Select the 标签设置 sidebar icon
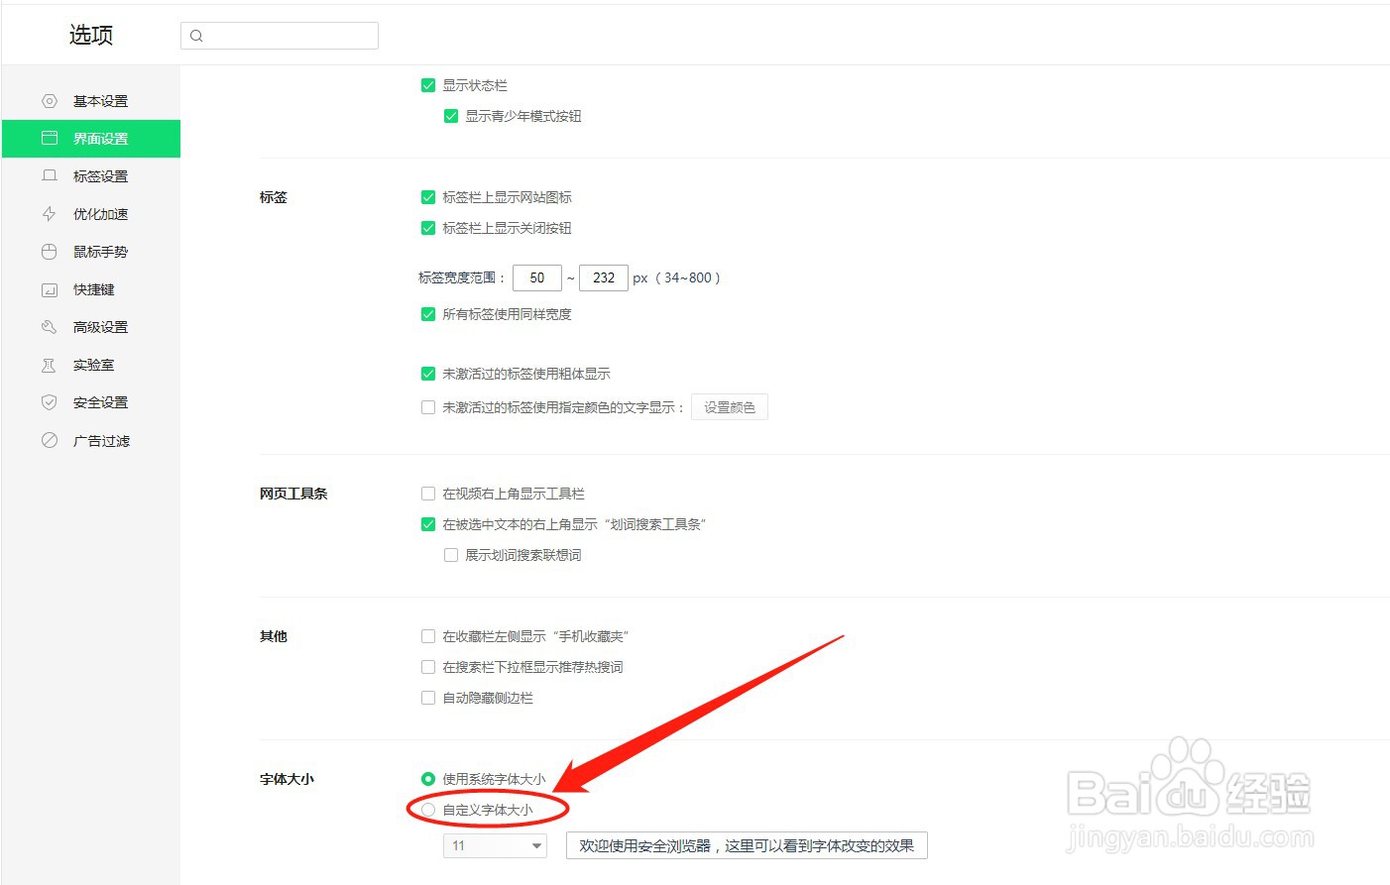The image size is (1390, 885). [50, 175]
